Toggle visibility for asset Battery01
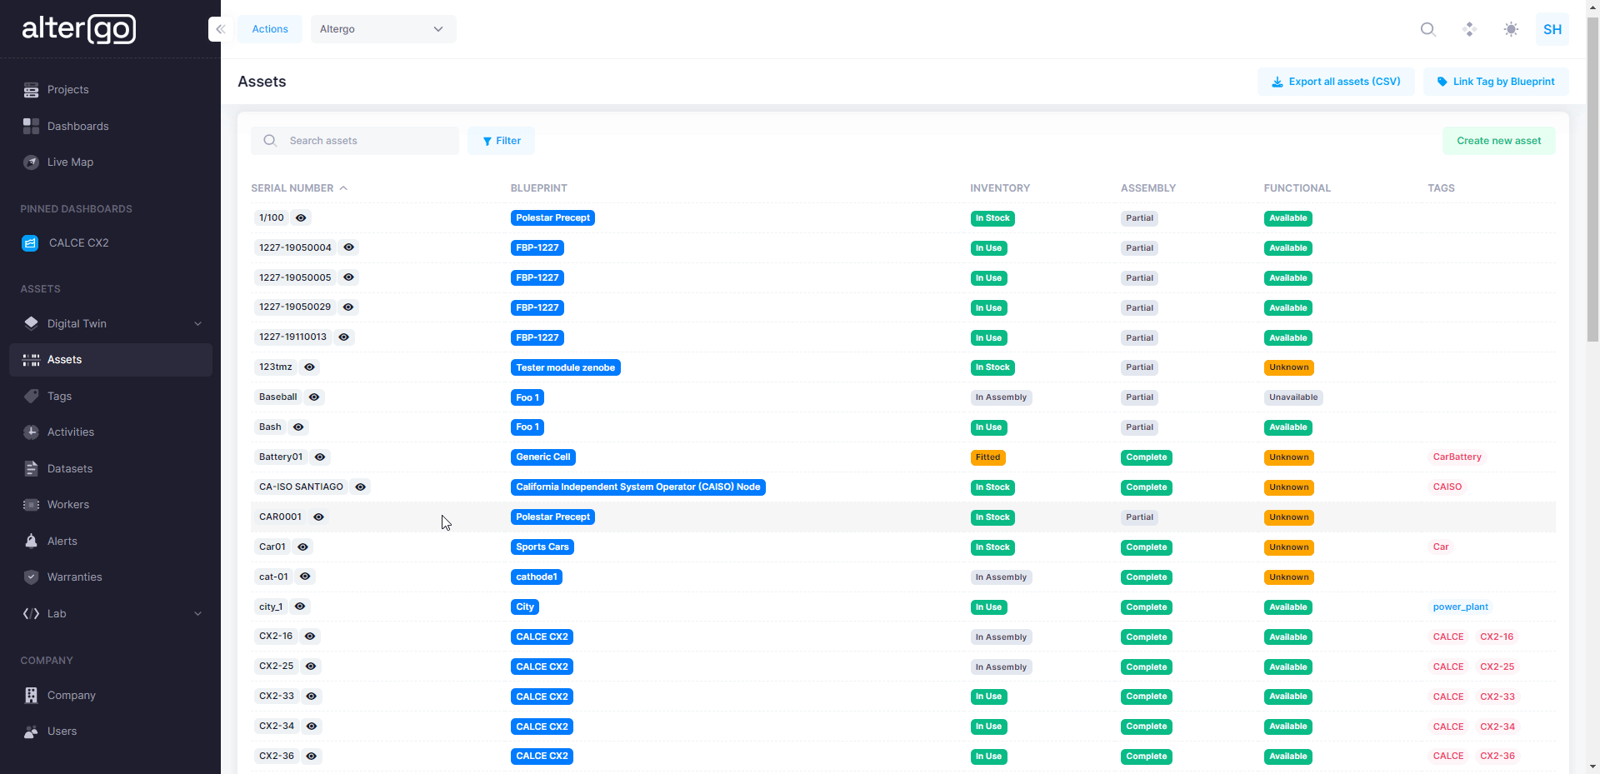This screenshot has width=1600, height=774. 319,457
